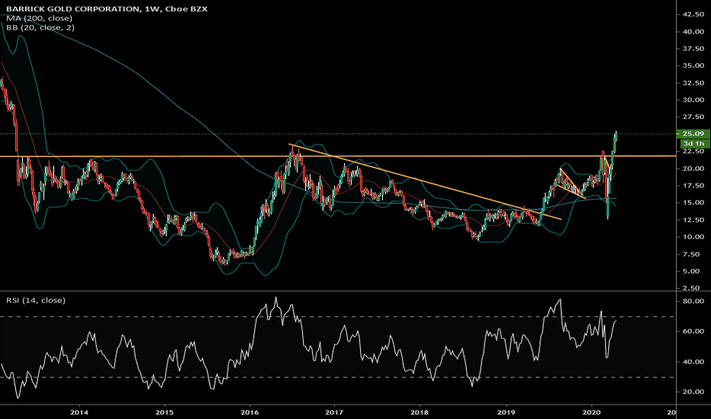711x419 pixels.
Task: Click the RSI (14, close) indicator label
Action: pyautogui.click(x=35, y=300)
